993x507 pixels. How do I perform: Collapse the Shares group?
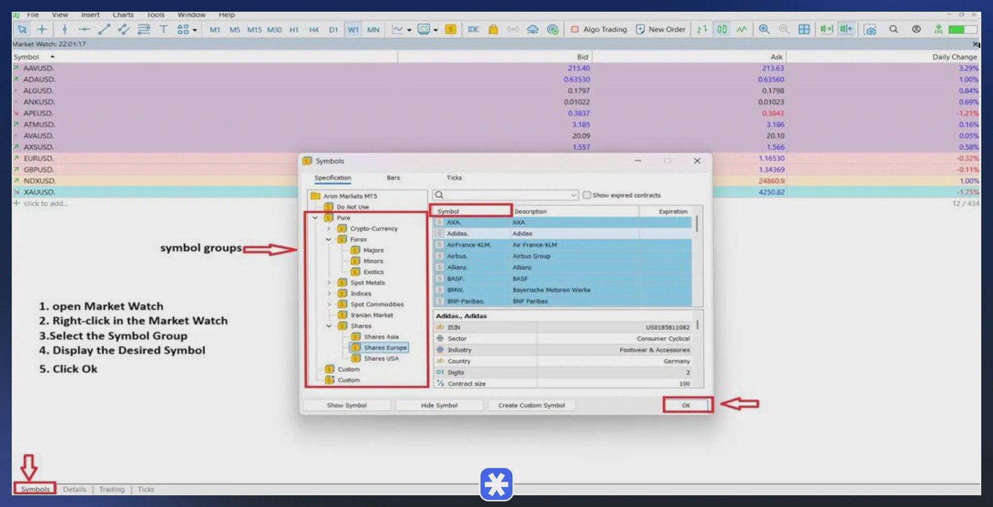click(328, 326)
